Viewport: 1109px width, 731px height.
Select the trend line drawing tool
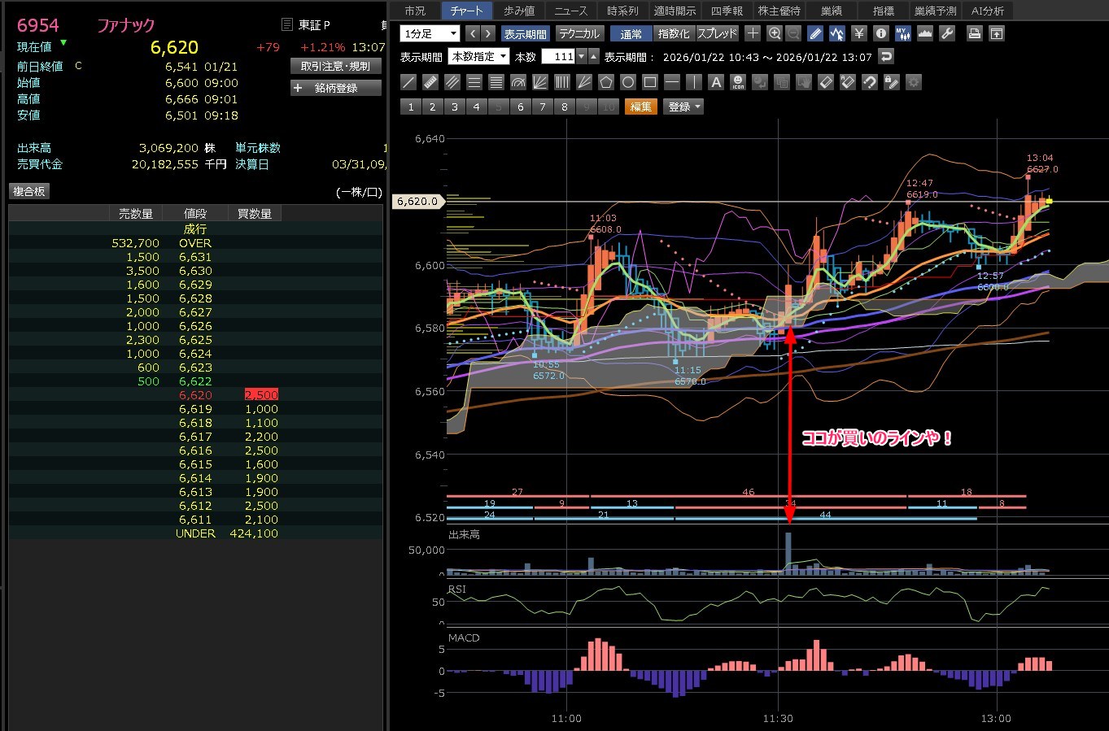(409, 82)
